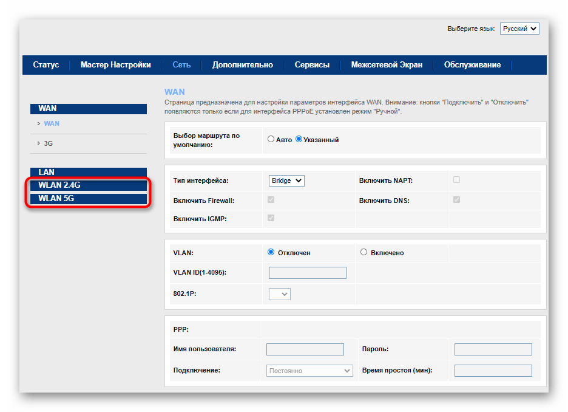Open Мастер Настройки in top navigation

coord(115,65)
